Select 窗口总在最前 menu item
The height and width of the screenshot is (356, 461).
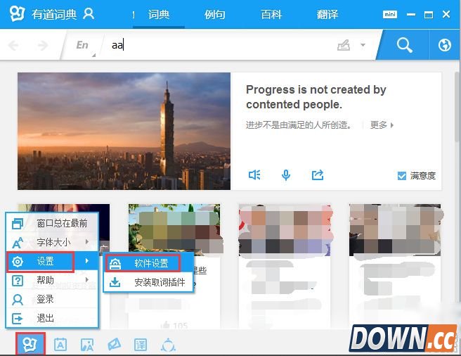point(52,223)
